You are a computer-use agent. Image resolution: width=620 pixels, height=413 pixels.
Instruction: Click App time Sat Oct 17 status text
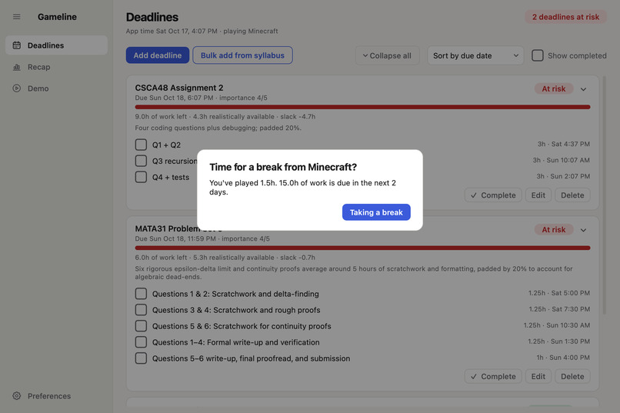coord(202,31)
